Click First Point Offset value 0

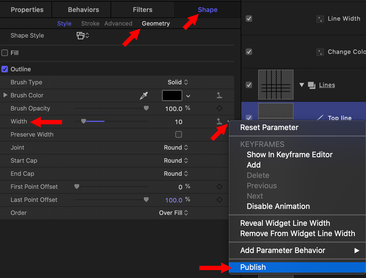(x=180, y=187)
